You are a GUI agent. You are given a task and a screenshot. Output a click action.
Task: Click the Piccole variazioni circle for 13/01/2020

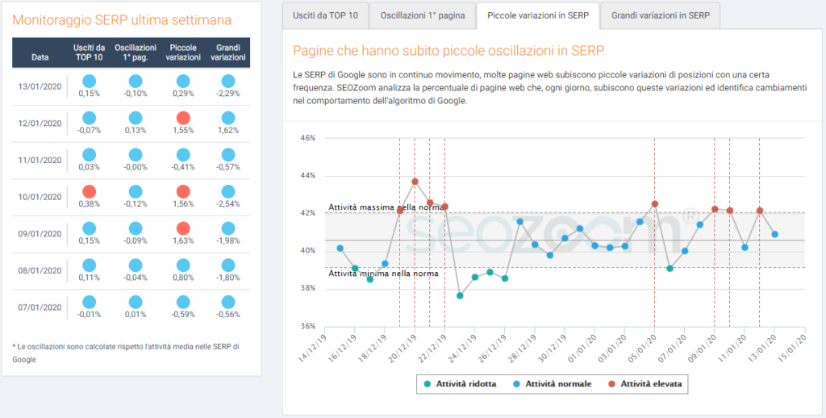pos(183,82)
